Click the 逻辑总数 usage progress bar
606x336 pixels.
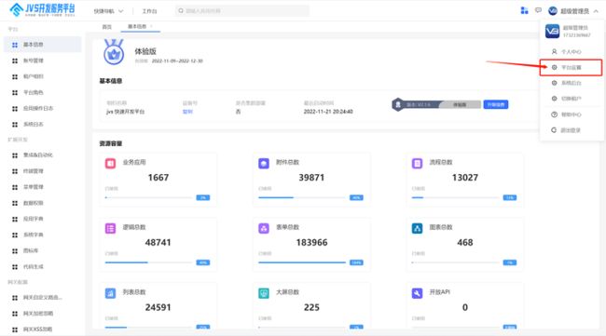click(x=148, y=262)
